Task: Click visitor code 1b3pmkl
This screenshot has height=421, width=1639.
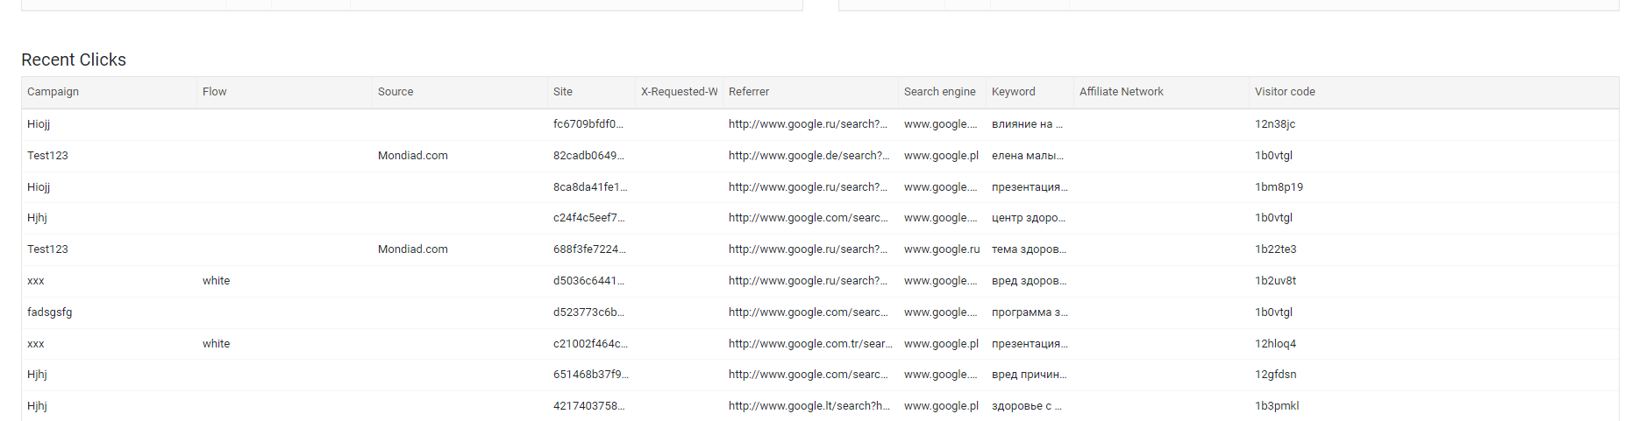Action: [1277, 406]
